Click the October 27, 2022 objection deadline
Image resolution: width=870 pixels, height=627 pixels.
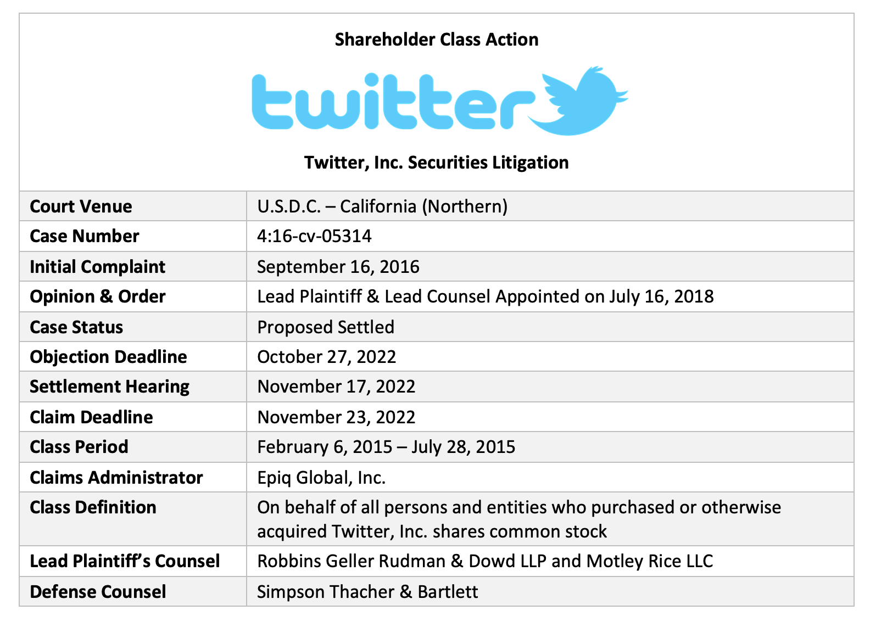click(326, 357)
